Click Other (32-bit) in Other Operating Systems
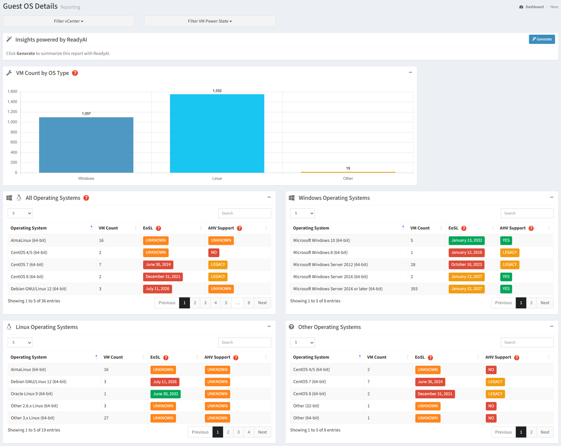 [306, 406]
